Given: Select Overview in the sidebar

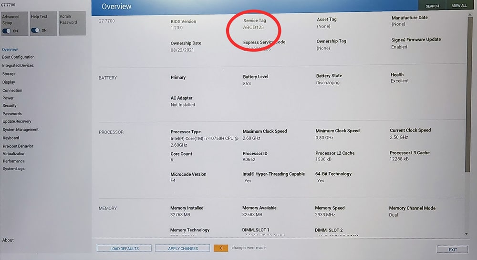Looking at the screenshot, I should click(x=10, y=50).
